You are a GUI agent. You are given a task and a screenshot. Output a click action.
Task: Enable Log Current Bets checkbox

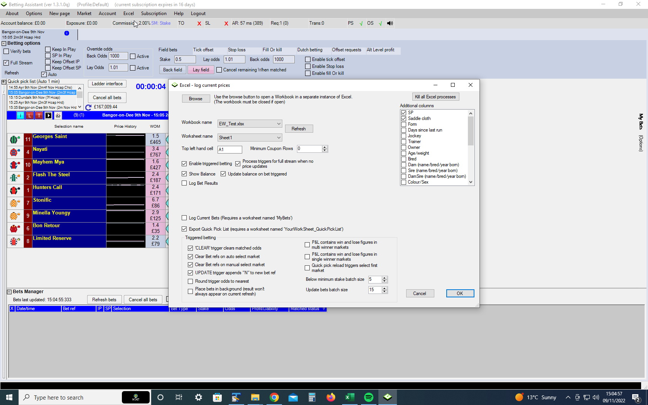pyautogui.click(x=184, y=218)
